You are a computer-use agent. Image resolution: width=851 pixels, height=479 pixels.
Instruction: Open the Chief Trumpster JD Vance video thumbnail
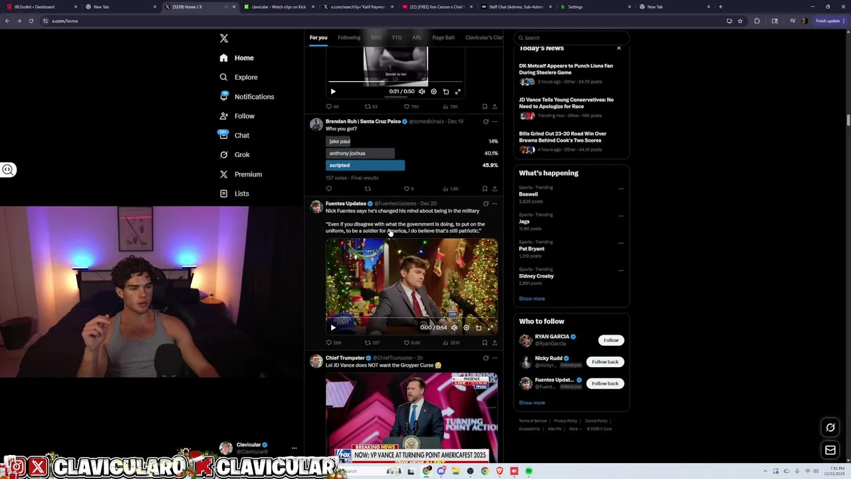click(x=412, y=417)
